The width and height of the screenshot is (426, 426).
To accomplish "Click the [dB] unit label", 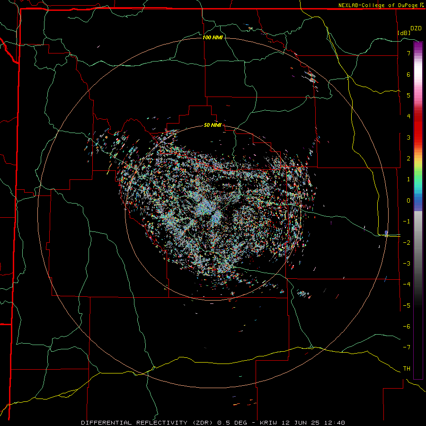I will [404, 33].
